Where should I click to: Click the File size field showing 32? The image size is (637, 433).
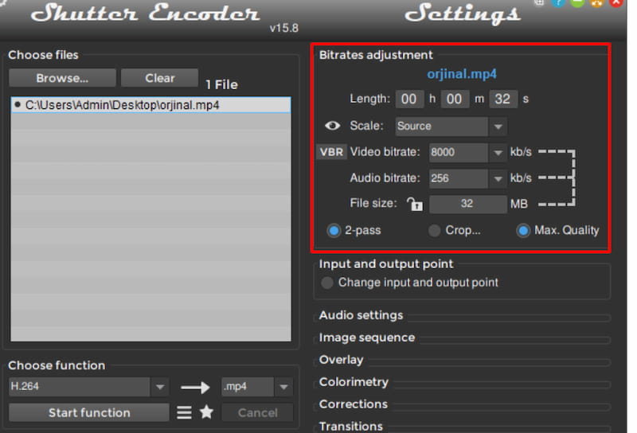[x=467, y=205]
